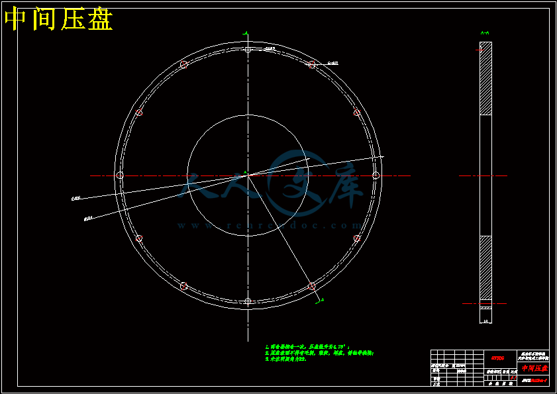The image size is (557, 394).
Task: Click the upper-left red-marked bolt hole
Action: tap(184, 64)
